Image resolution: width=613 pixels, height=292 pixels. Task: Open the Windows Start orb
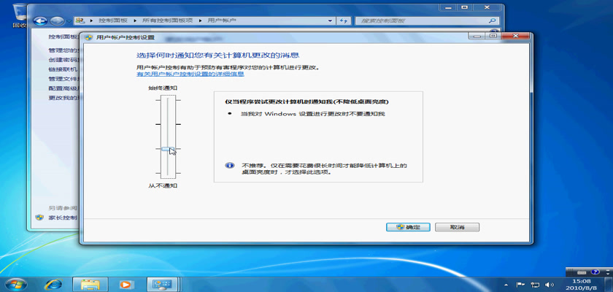[x=15, y=283]
